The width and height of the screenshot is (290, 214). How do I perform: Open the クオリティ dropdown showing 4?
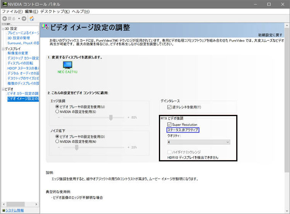(199, 142)
